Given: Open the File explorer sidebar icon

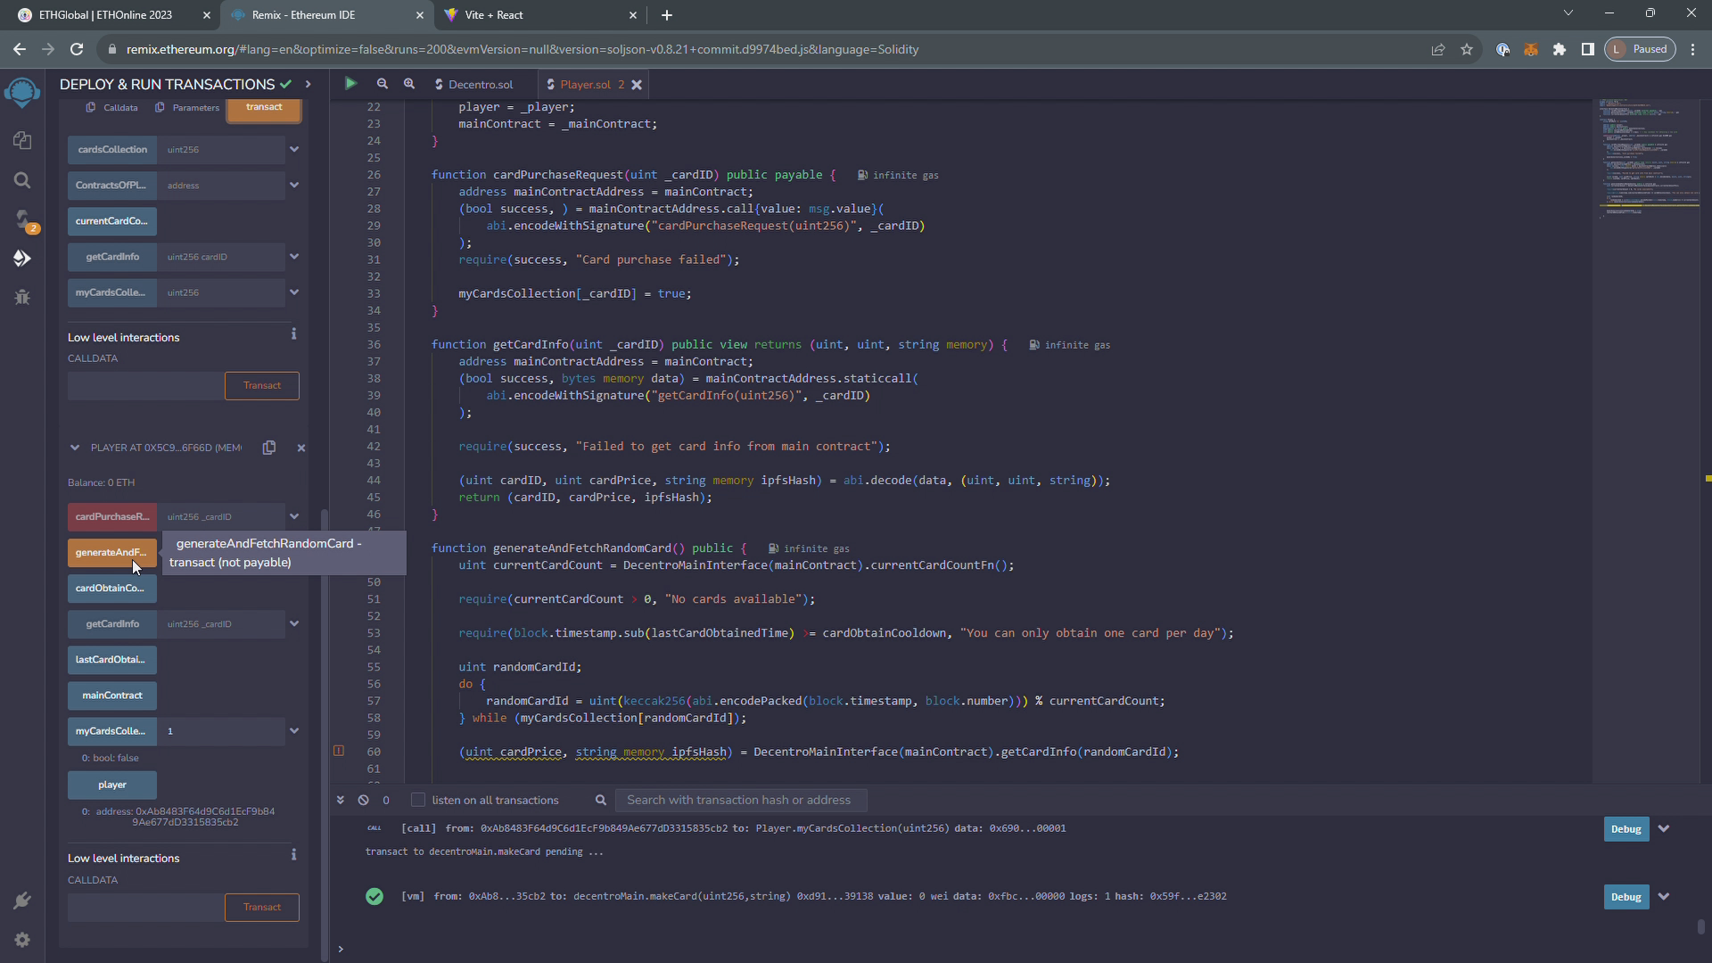Looking at the screenshot, I should pos(22,141).
